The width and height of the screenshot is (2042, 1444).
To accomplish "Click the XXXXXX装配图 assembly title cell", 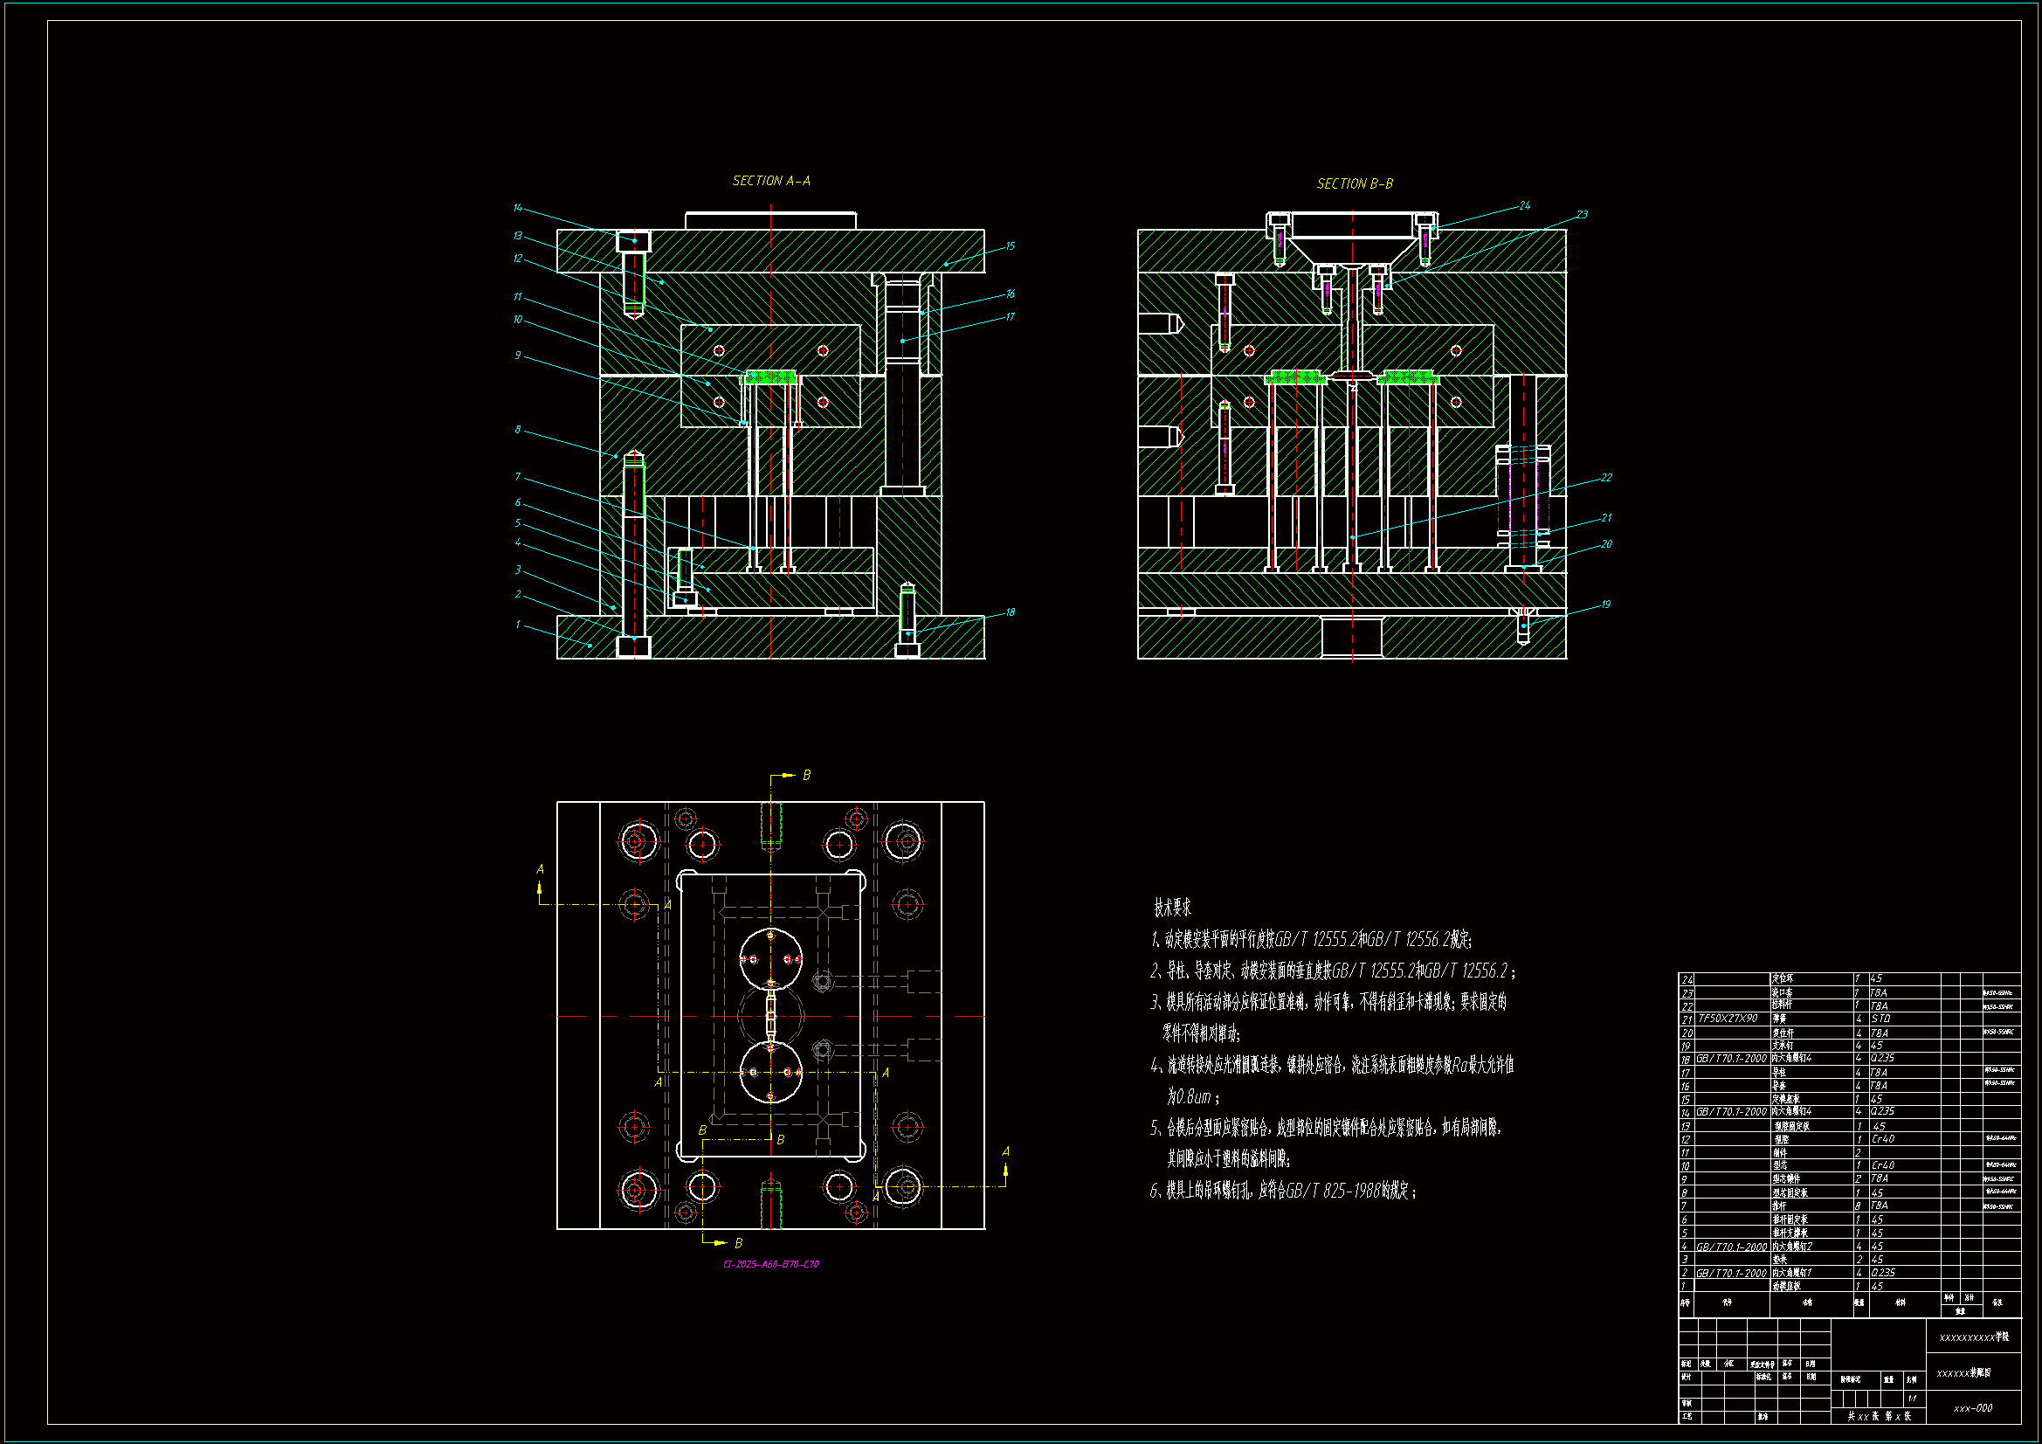I will click(1963, 1373).
